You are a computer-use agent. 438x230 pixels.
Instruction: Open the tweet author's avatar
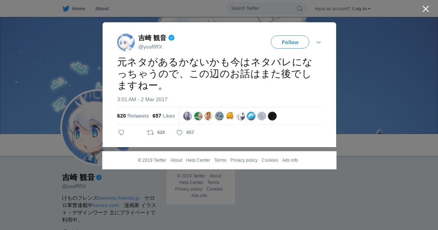[126, 42]
